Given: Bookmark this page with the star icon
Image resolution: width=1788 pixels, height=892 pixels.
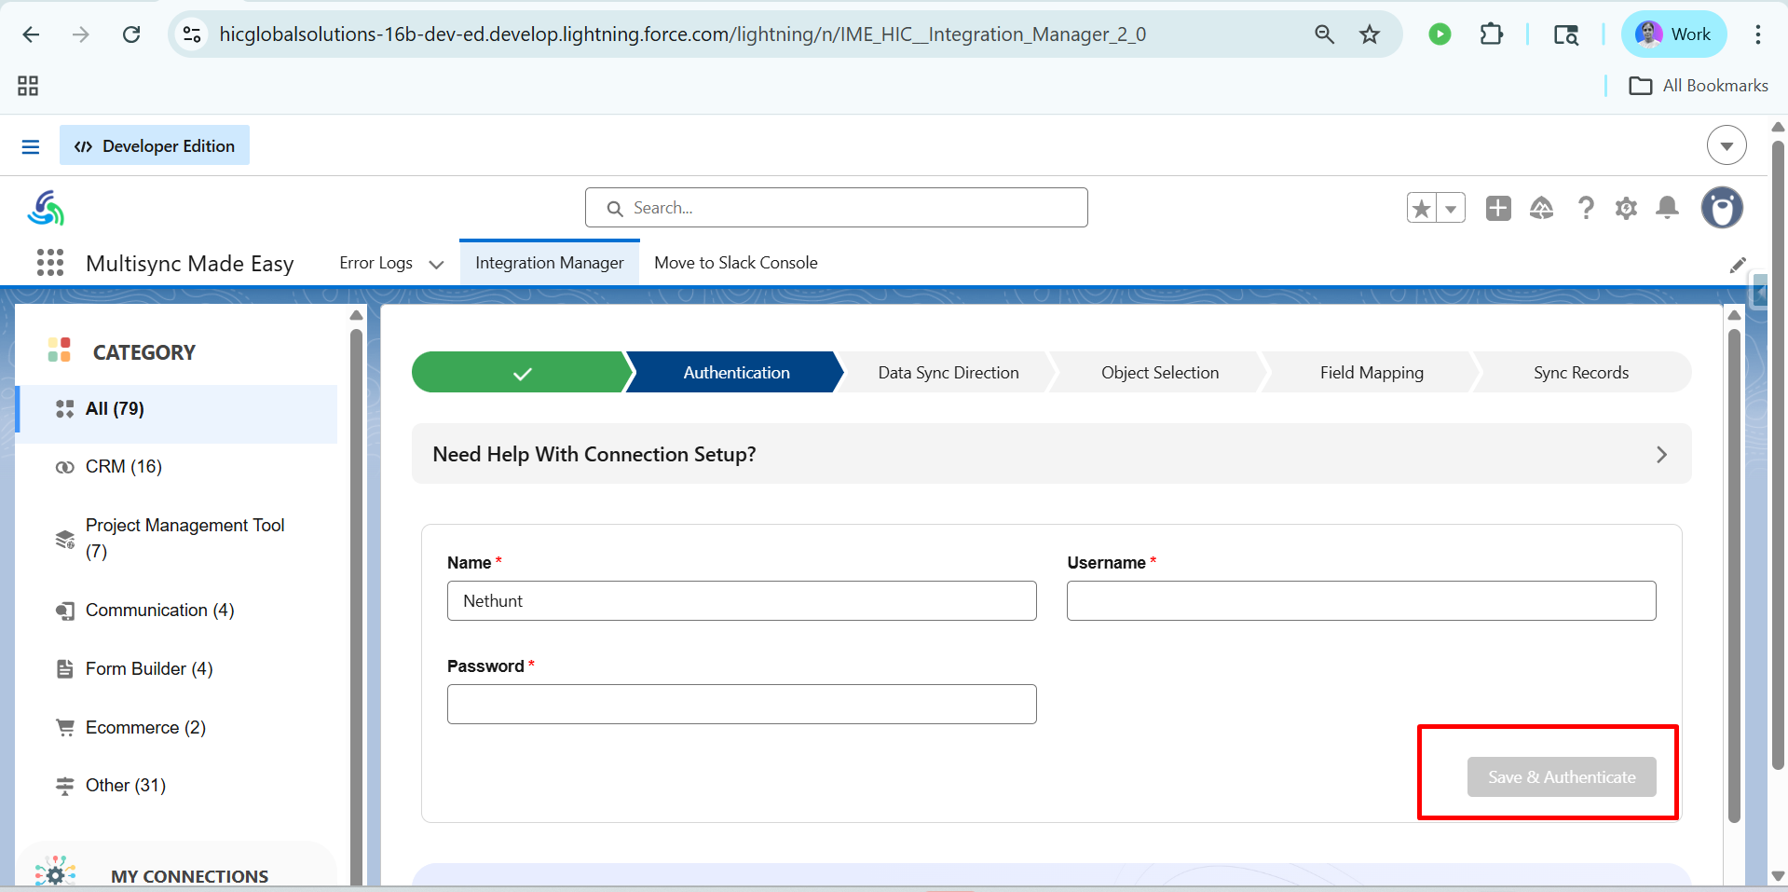Looking at the screenshot, I should [1370, 34].
